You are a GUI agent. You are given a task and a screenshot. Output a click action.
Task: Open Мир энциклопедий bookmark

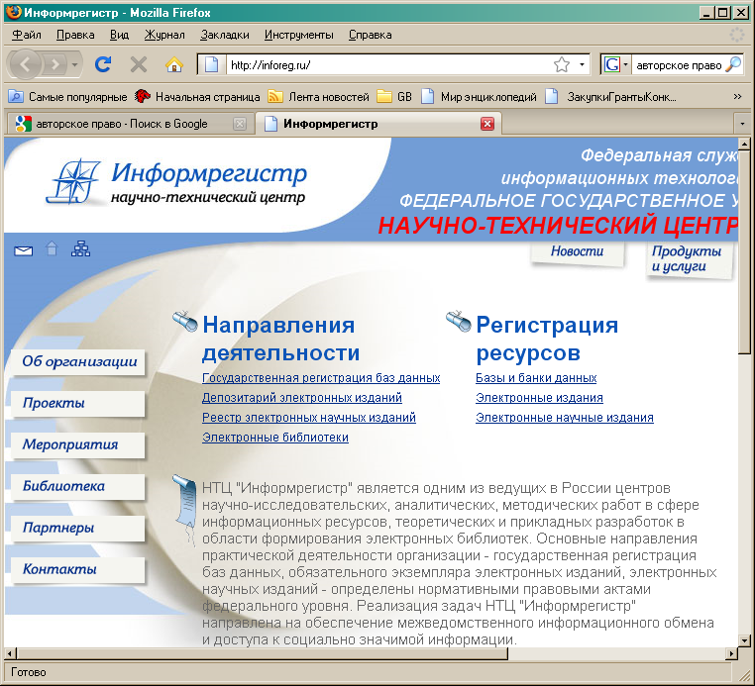coord(480,97)
